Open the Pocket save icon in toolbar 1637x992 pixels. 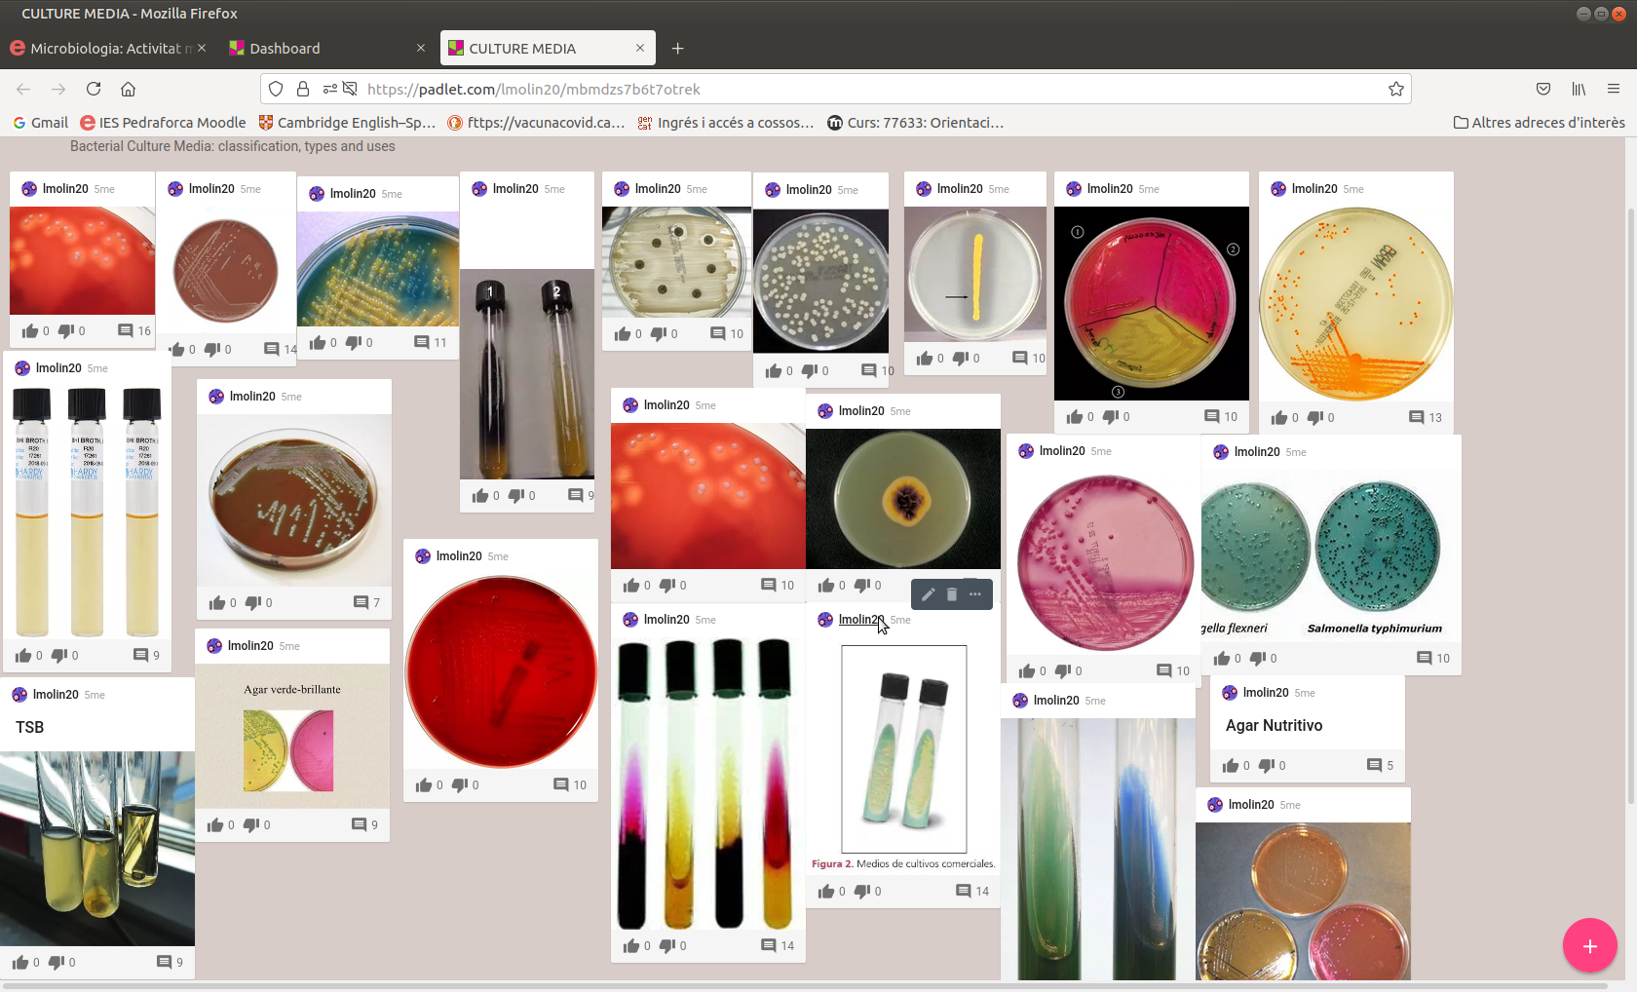click(x=1543, y=90)
